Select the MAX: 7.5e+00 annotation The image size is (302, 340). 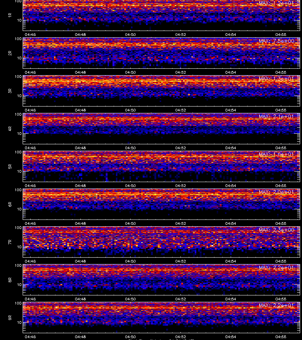(276, 41)
